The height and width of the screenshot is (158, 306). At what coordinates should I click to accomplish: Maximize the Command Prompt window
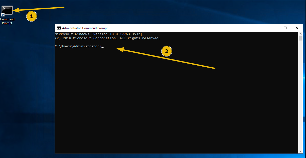coord(285,28)
